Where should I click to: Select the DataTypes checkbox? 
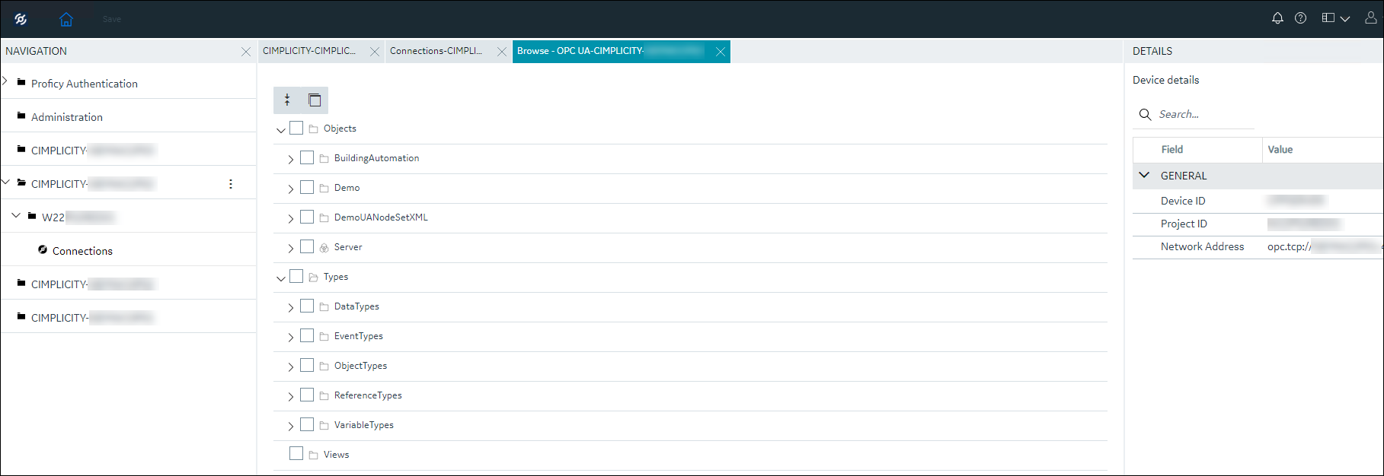[x=307, y=306]
